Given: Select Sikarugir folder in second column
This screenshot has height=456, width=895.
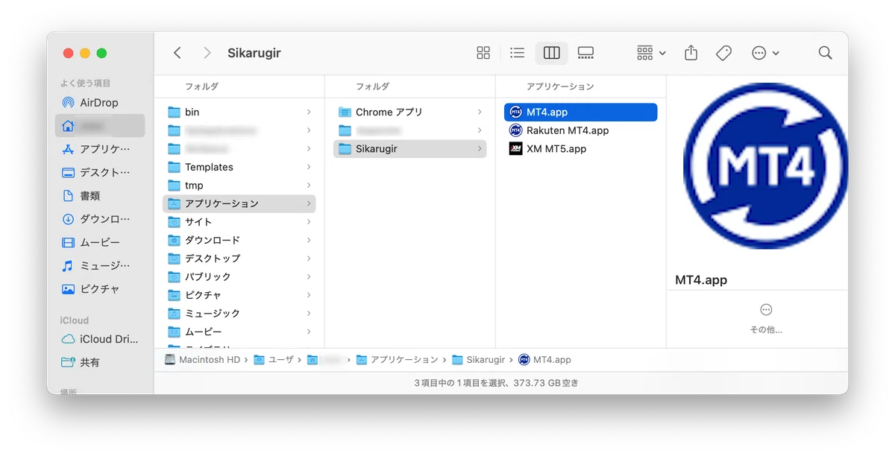Looking at the screenshot, I should (x=409, y=149).
